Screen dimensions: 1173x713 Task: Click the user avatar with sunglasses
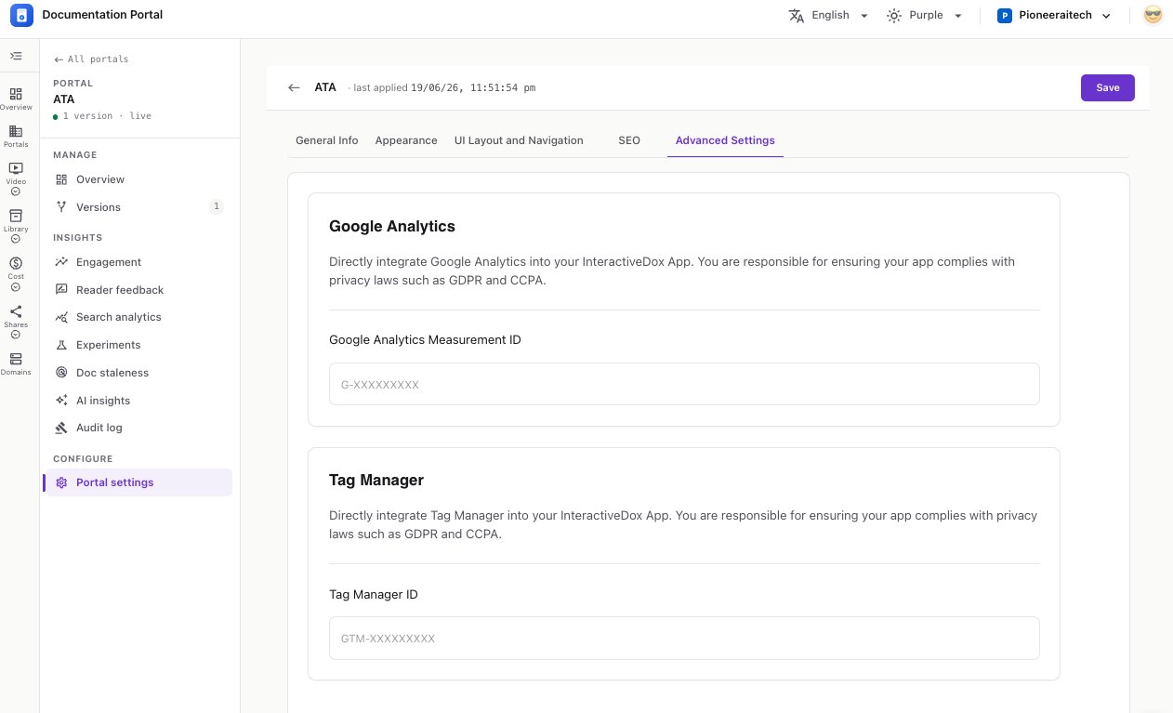pos(1153,15)
